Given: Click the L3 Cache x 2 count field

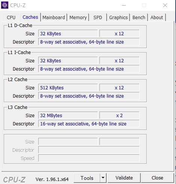Looking at the screenshot, I should coord(119,115).
